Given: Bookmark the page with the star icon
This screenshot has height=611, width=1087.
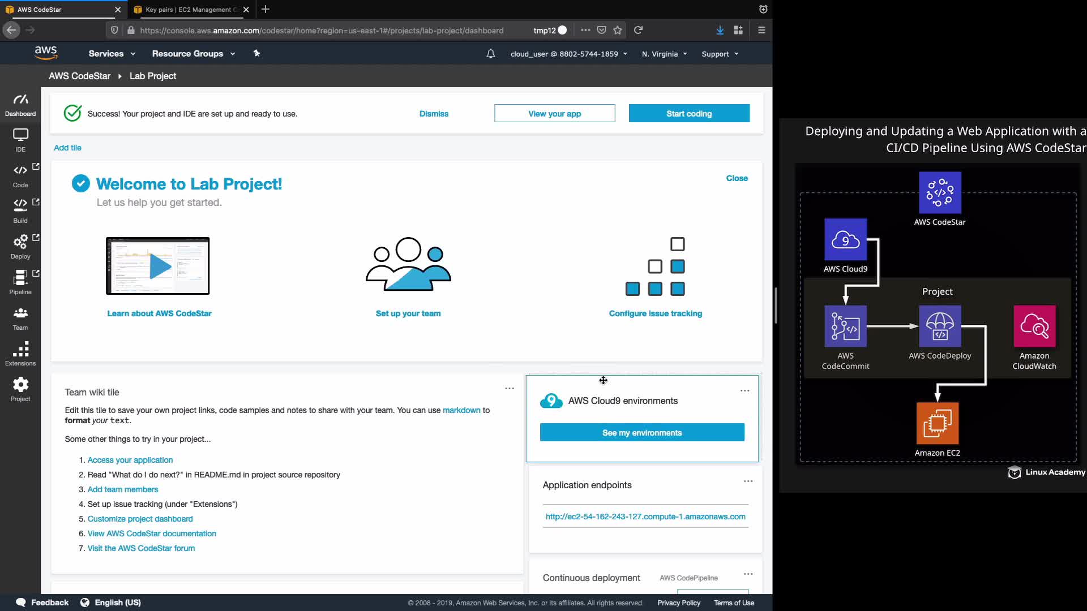Looking at the screenshot, I should coord(618,30).
